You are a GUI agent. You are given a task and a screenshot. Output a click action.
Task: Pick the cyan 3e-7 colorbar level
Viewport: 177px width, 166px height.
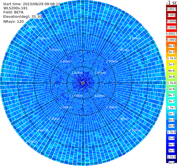click(171, 101)
